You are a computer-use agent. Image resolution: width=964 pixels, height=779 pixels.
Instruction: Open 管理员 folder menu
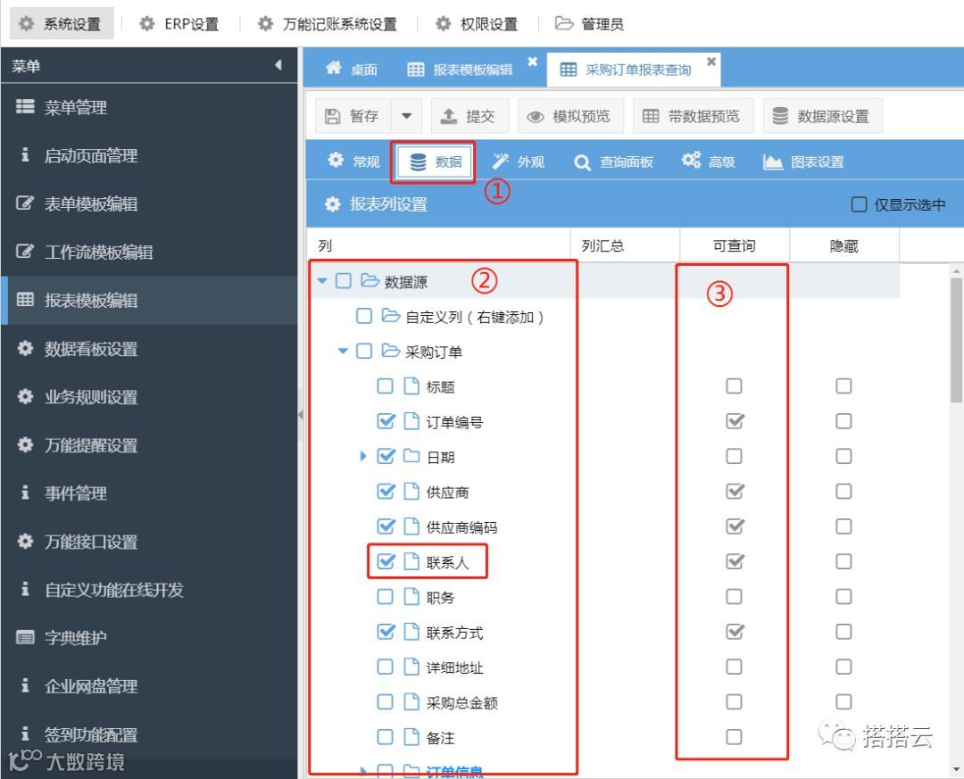(x=590, y=24)
